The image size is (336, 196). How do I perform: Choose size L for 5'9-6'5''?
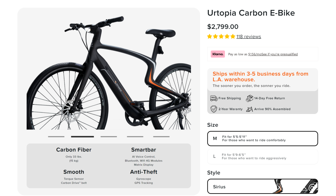(x=263, y=157)
